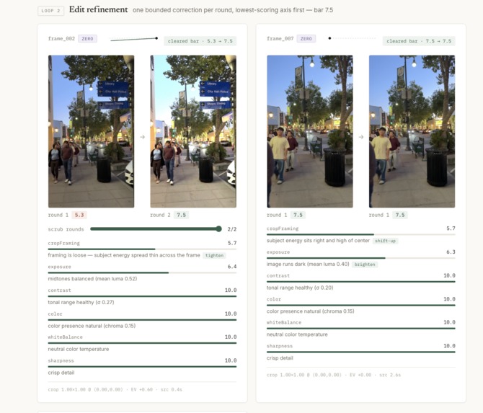Open the frame_007 left round 1 thumbnail
The width and height of the screenshot is (483, 413).
pyautogui.click(x=310, y=131)
